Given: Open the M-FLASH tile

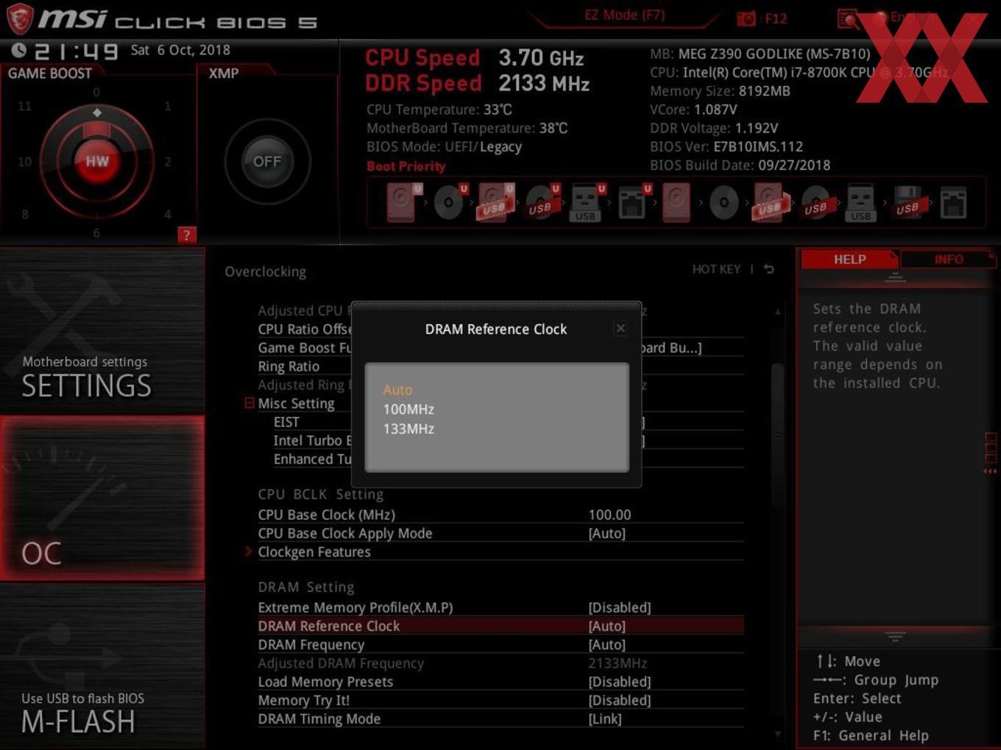Looking at the screenshot, I should (x=102, y=666).
